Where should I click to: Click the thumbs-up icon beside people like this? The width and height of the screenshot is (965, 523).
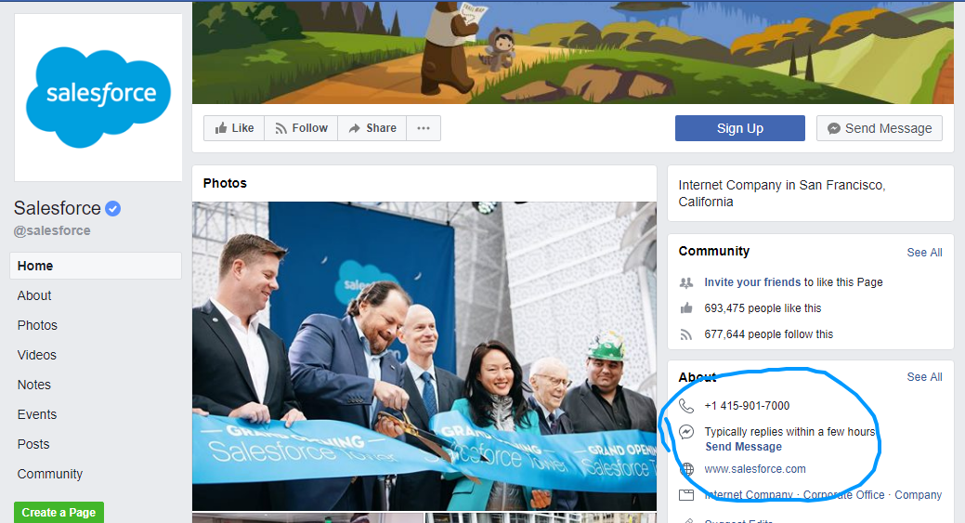tap(686, 308)
